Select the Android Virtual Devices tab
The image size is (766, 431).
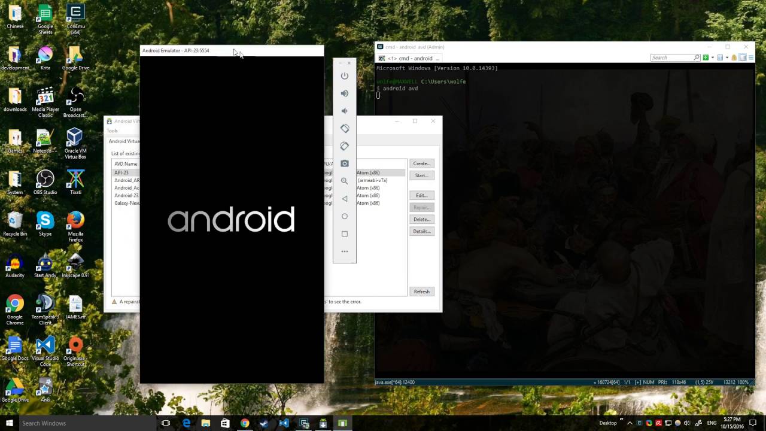(x=124, y=141)
